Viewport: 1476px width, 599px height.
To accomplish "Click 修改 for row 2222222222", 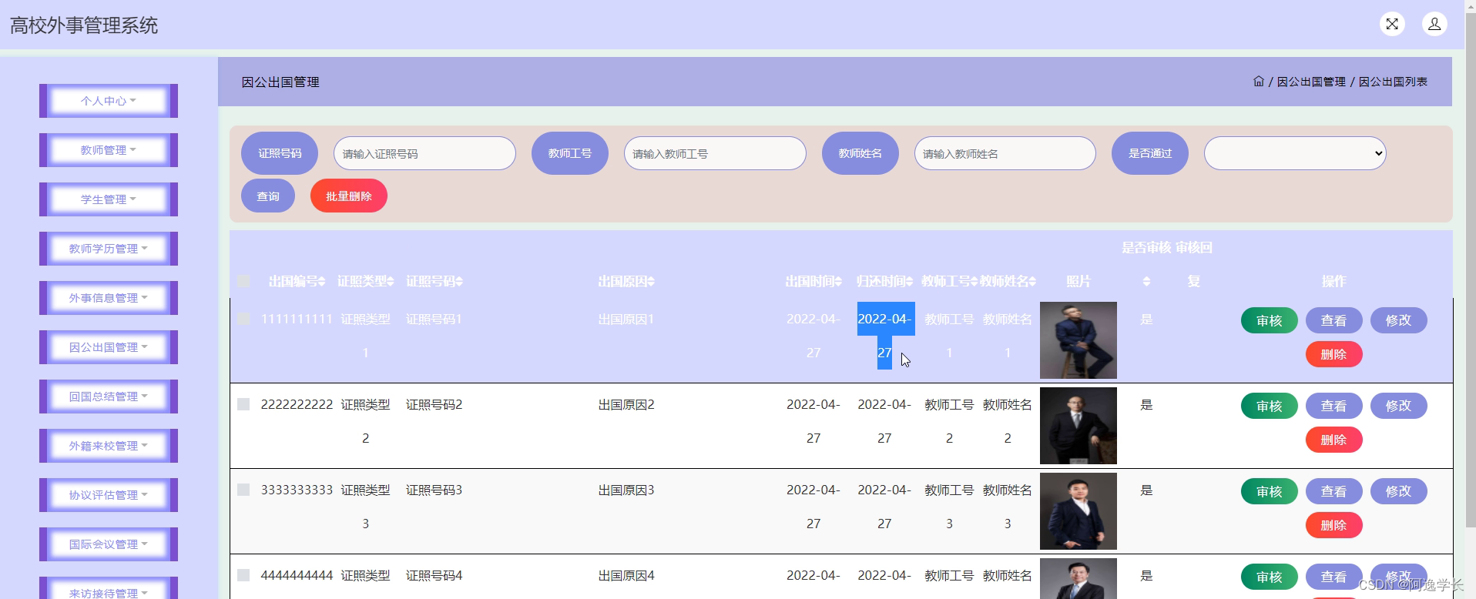I will [1398, 406].
